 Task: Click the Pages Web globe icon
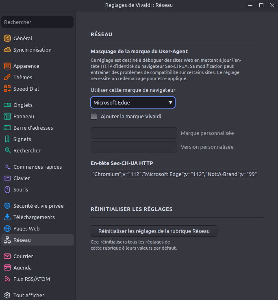point(7,228)
